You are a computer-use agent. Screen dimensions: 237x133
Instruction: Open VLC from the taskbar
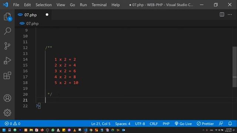[x=74, y=130]
